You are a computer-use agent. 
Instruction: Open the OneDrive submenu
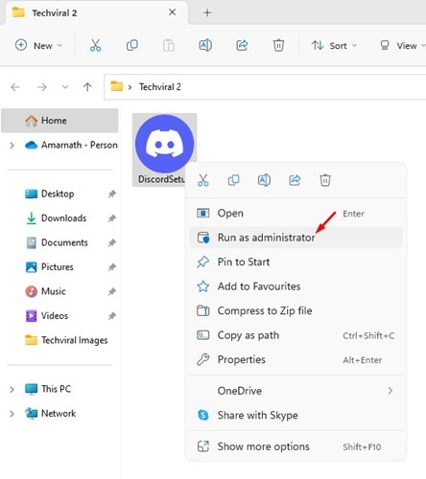pos(296,391)
